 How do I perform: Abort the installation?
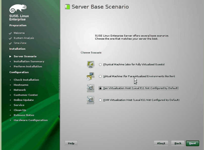(x=161, y=143)
